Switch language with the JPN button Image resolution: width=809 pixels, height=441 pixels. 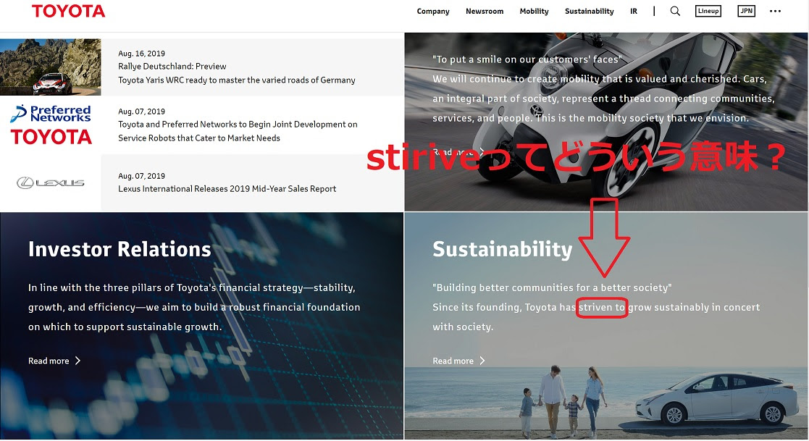746,11
